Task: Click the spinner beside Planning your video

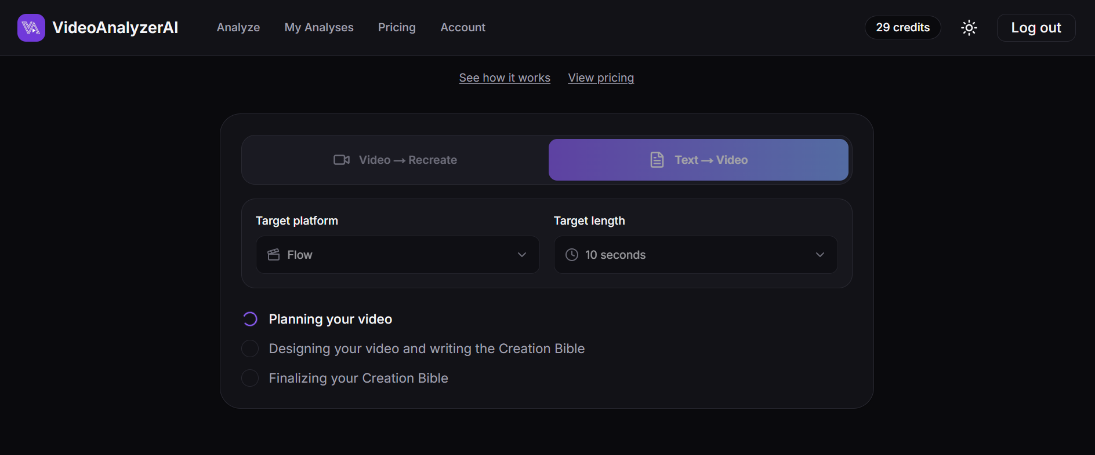Action: click(250, 319)
